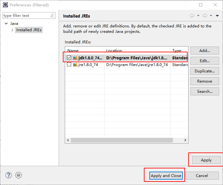Click the Name column header
The height and width of the screenshot is (185, 223).
(x=85, y=50)
